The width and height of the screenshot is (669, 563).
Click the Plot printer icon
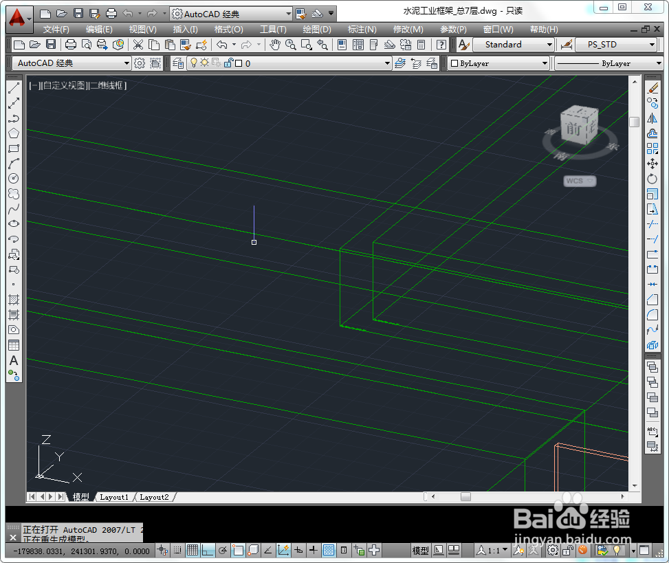71,45
